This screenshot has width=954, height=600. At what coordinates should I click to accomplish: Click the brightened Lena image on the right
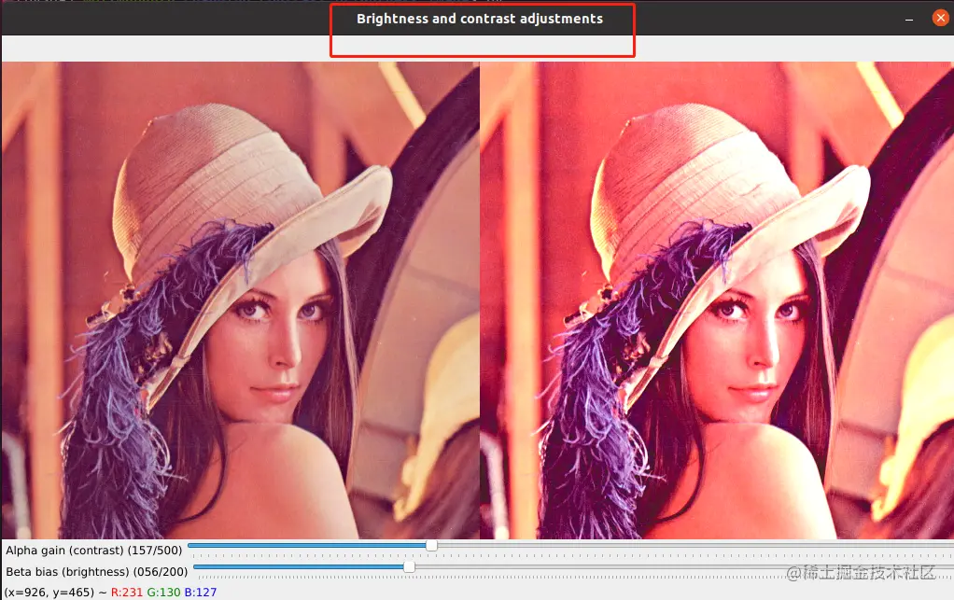point(717,300)
